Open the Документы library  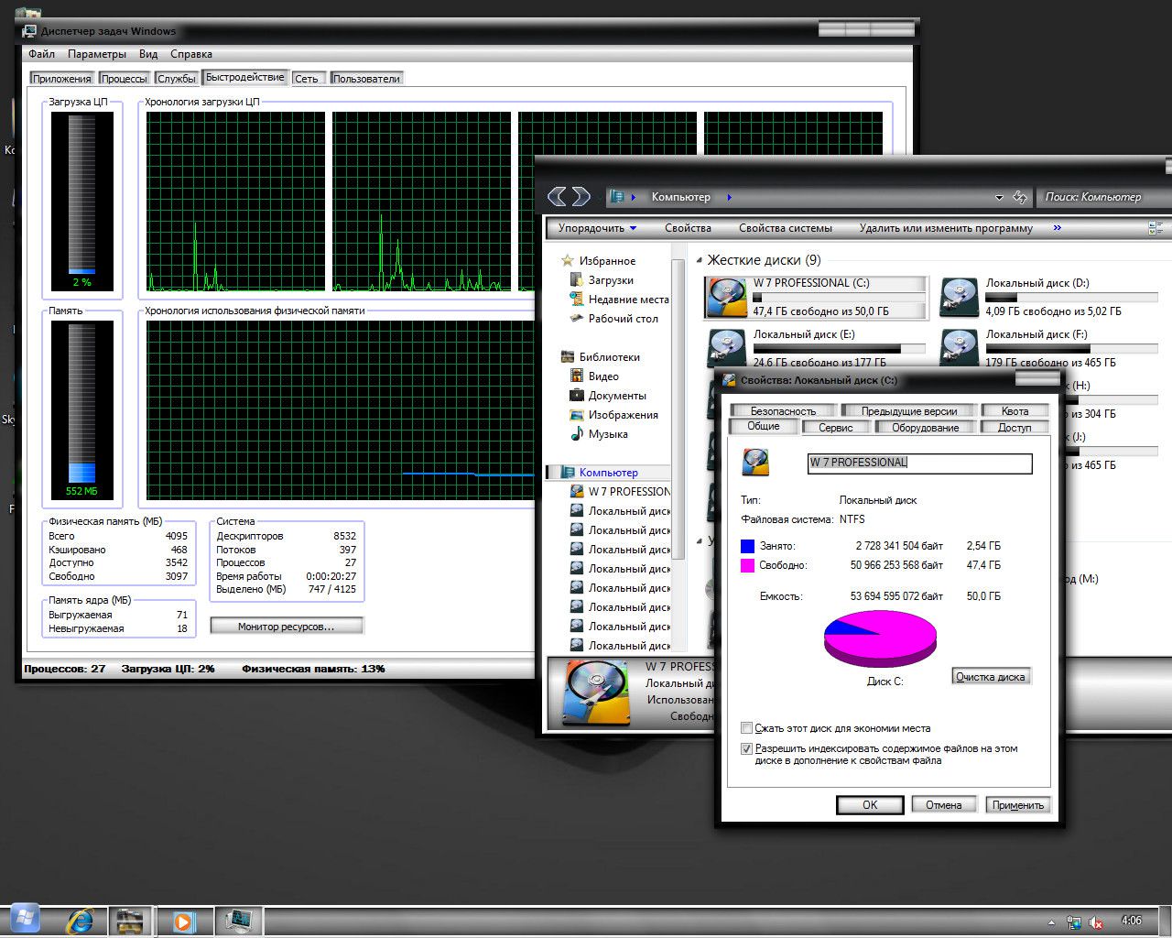click(617, 396)
